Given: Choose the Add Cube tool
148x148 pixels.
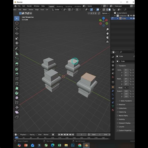Looking at the screenshot, I should (x=17, y=59).
